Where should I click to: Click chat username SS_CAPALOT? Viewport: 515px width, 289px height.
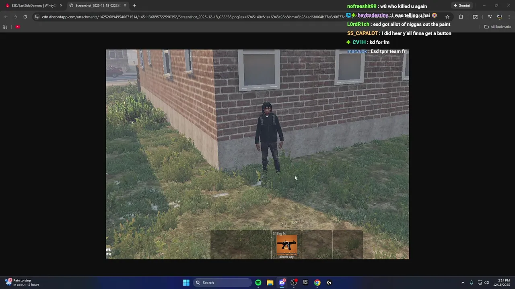click(363, 33)
